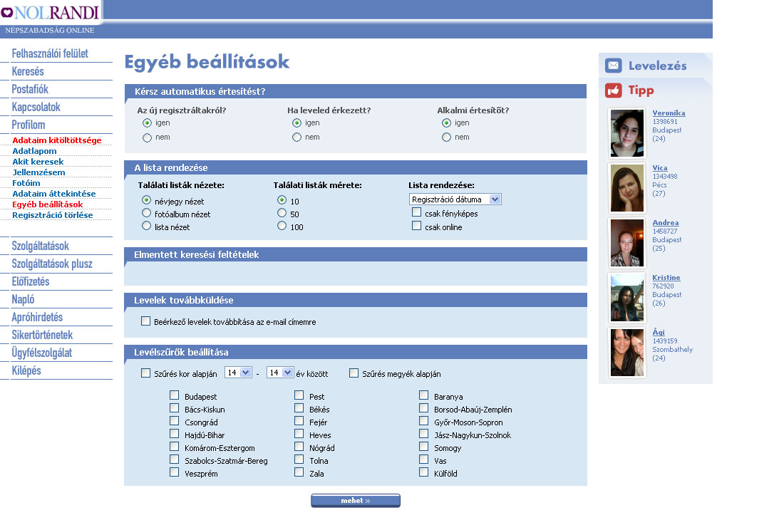
Task: Tick the Pest county checkbox
Action: (299, 395)
